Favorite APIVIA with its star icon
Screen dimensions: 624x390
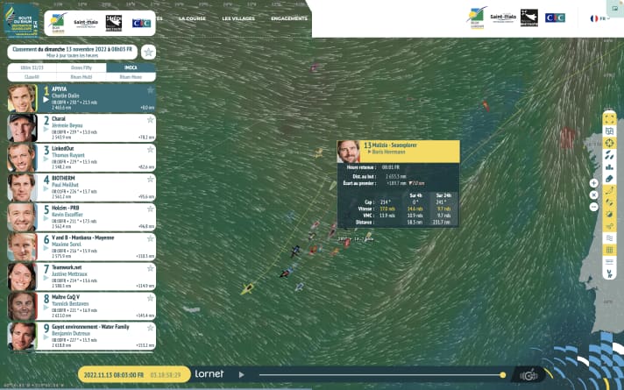click(150, 89)
